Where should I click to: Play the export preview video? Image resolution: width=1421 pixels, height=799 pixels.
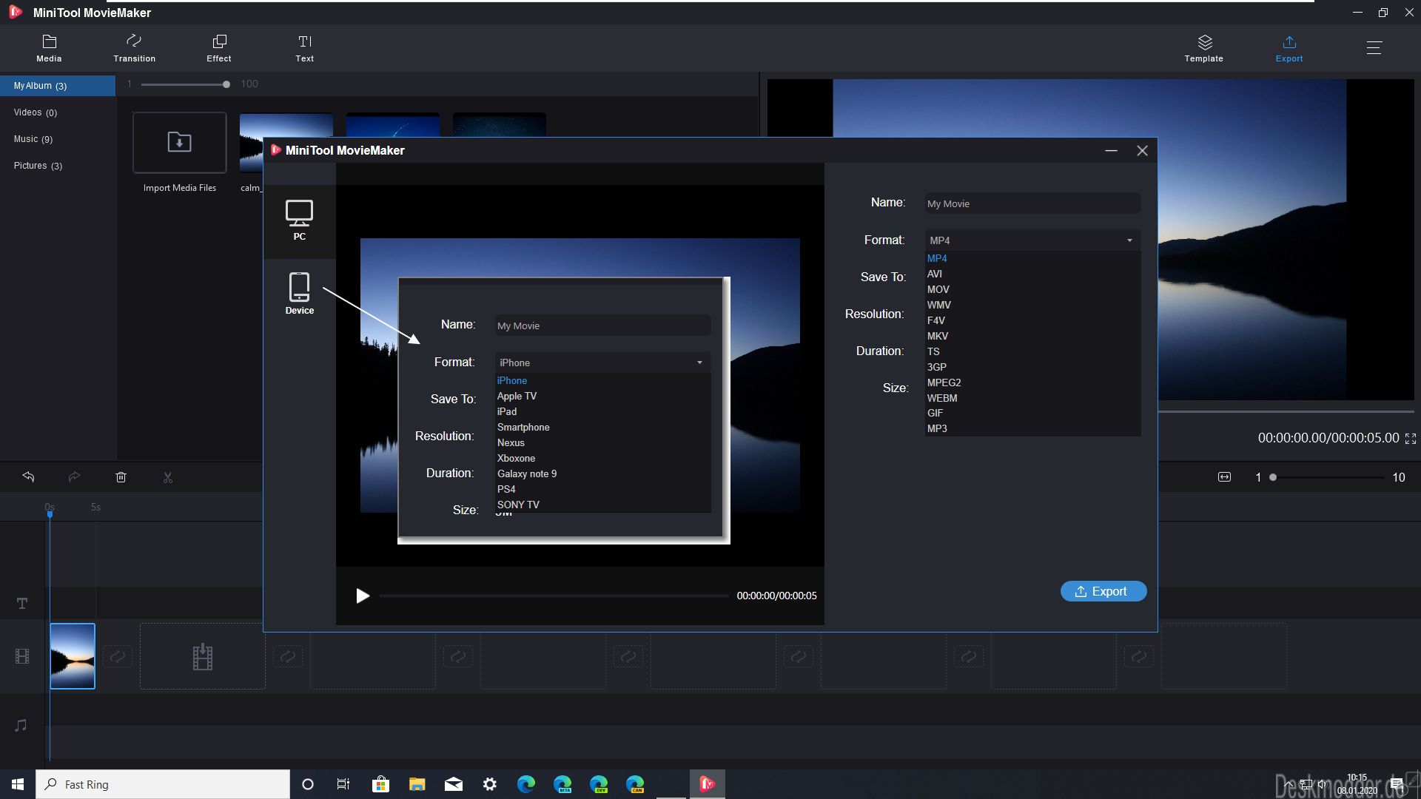362,596
